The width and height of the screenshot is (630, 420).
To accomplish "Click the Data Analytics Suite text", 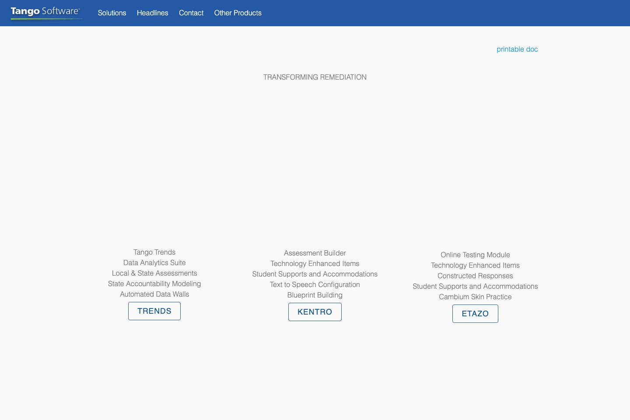I will [x=154, y=263].
